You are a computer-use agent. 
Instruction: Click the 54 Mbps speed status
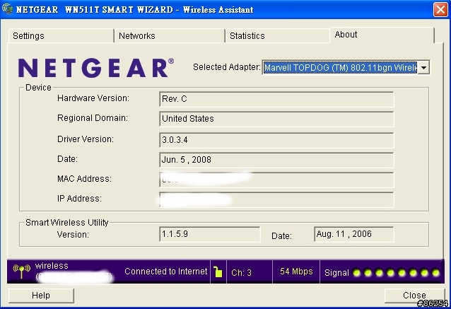[296, 272]
